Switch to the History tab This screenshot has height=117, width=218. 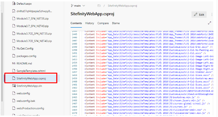click(x=90, y=23)
